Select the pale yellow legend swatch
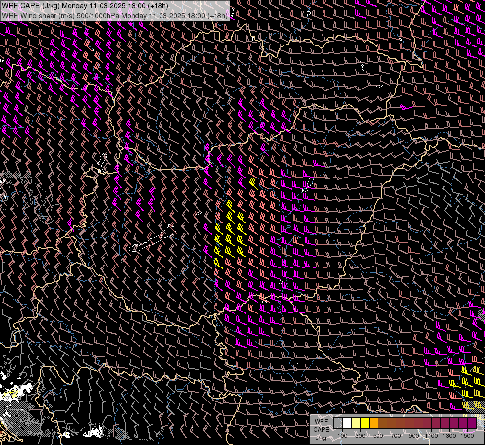Image resolution: width=485 pixels, height=445 pixels. click(356, 423)
